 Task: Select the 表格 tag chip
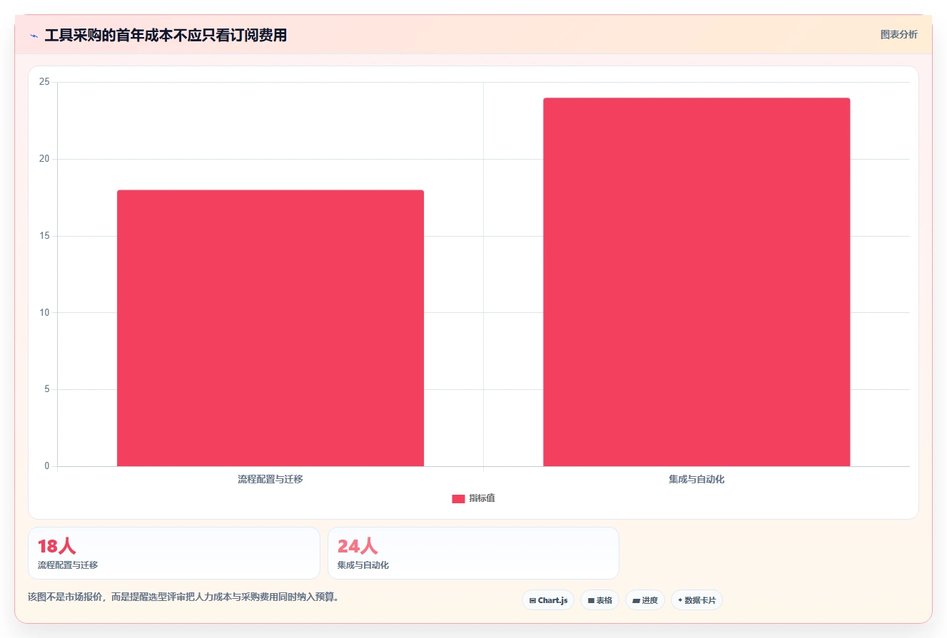599,600
